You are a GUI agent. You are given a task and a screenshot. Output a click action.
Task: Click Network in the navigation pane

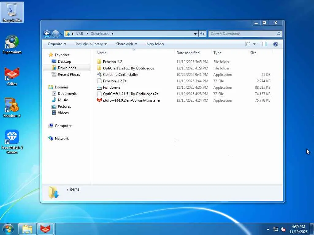(x=62, y=139)
